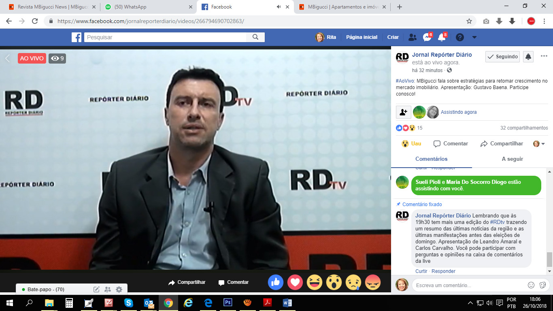553x311 pixels.
Task: View the 32 compartilhamentos link
Action: point(524,128)
